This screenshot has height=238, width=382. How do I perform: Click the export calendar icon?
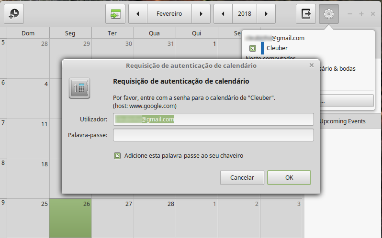click(305, 14)
